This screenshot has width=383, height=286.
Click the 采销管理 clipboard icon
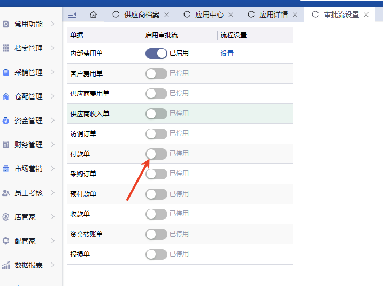pos(6,72)
